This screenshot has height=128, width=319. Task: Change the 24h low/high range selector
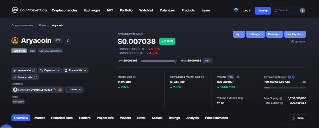208,61
